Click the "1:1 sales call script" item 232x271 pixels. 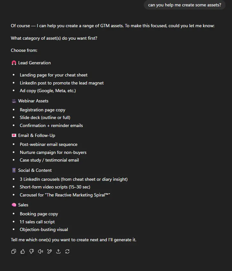point(37,222)
